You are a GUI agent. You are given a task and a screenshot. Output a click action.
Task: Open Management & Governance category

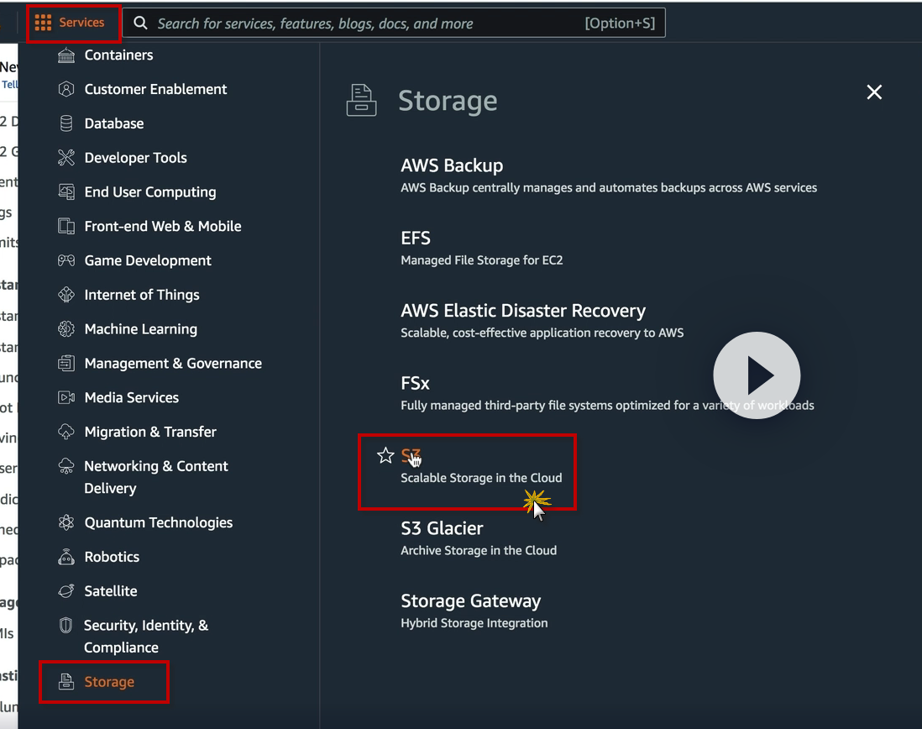(x=174, y=364)
